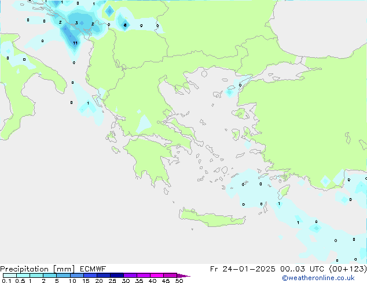Click the legend value "45"

(x=166, y=281)
